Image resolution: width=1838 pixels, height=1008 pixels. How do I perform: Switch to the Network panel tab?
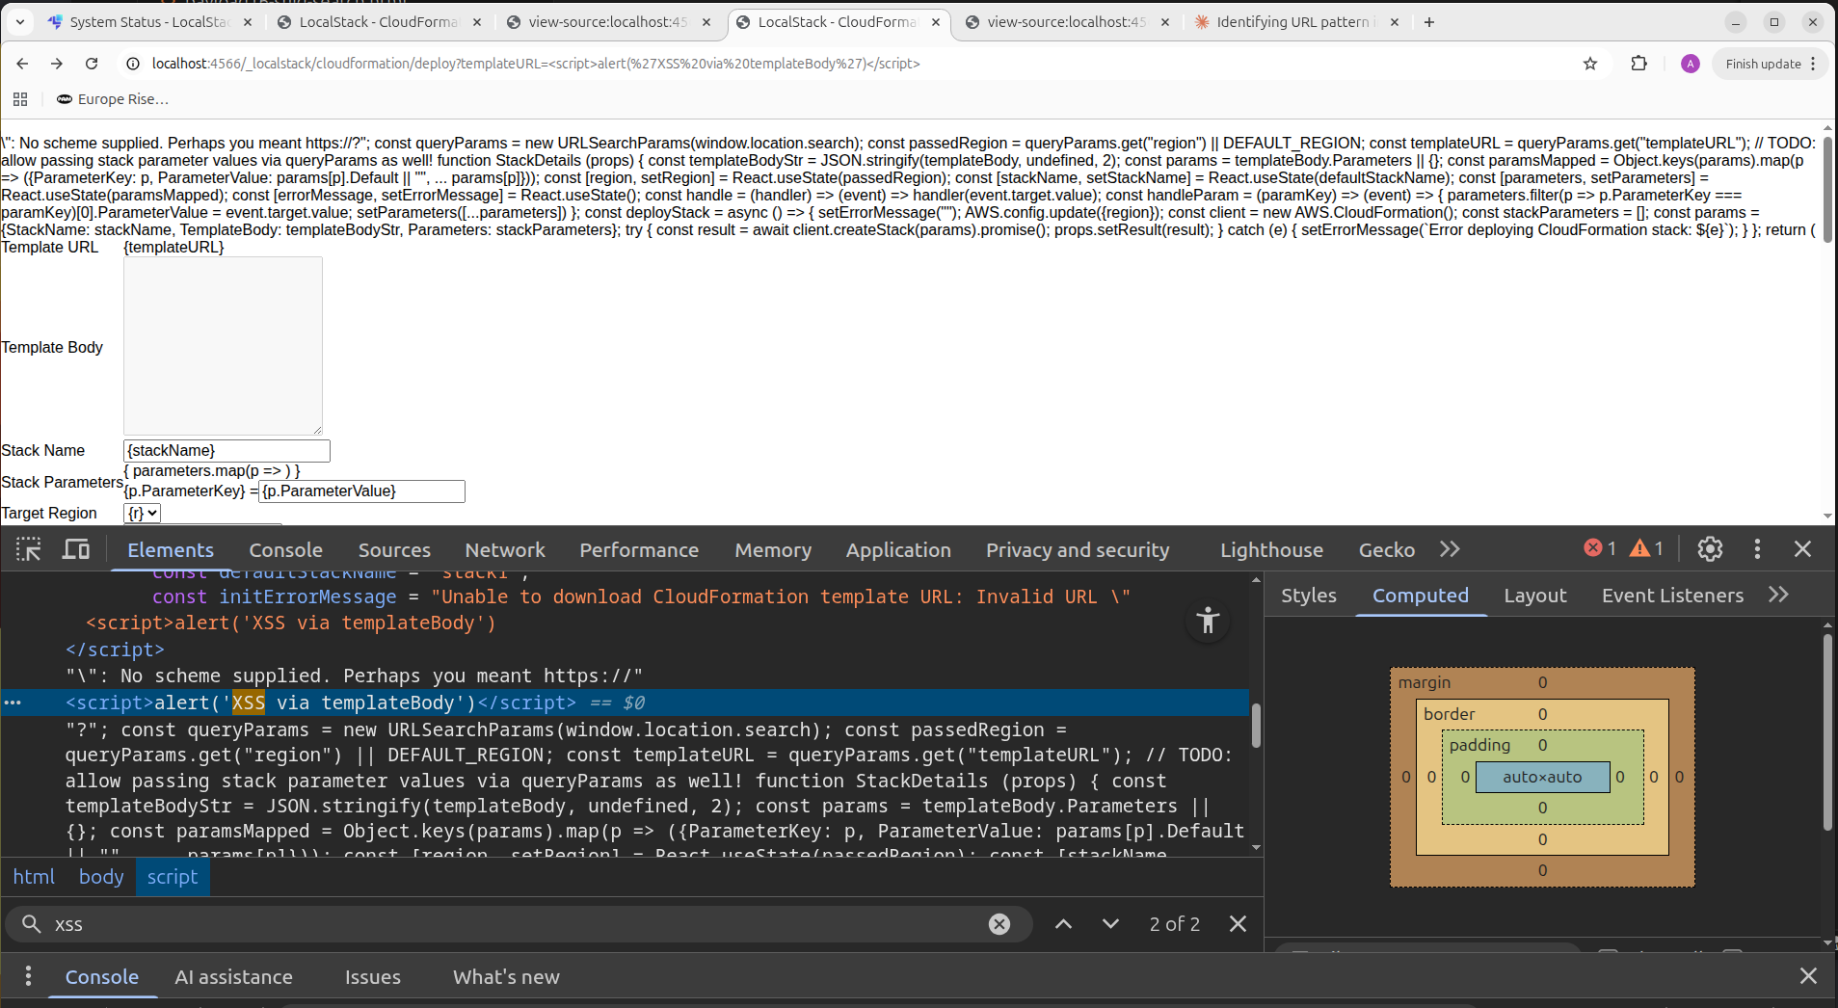click(x=505, y=550)
